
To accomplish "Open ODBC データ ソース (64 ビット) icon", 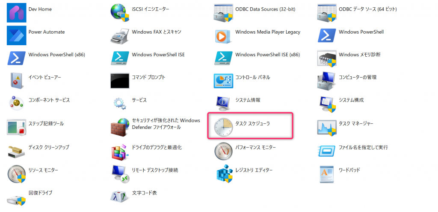I will [x=327, y=13].
